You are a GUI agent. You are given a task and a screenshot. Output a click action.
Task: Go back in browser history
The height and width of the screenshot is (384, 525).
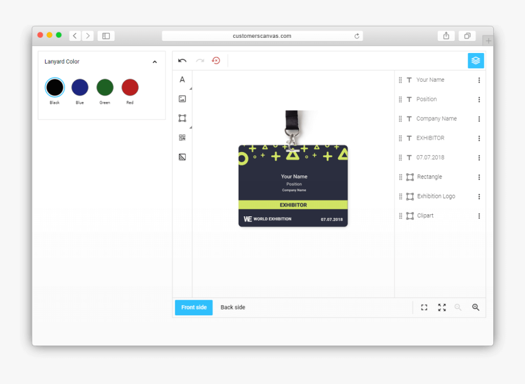(75, 36)
